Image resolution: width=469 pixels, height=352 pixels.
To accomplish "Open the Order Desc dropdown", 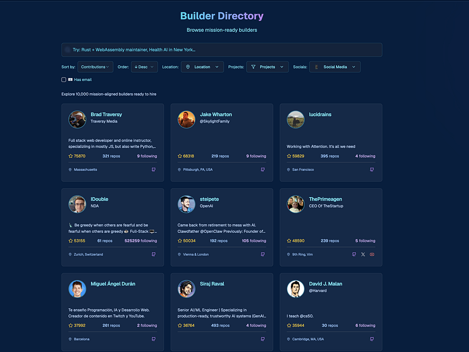I will click(144, 67).
